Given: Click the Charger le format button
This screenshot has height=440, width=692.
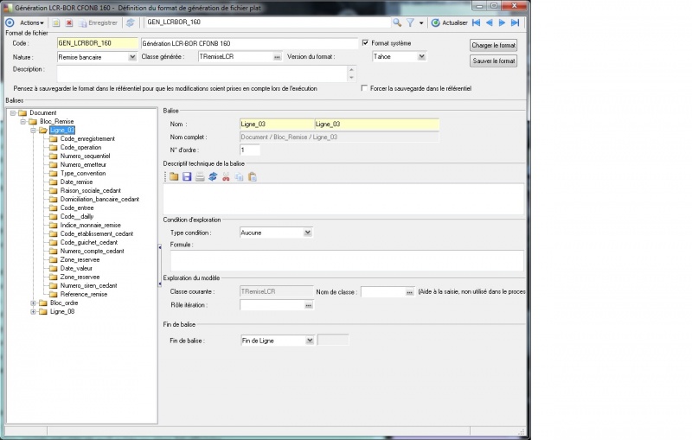Looking at the screenshot, I should click(x=493, y=46).
